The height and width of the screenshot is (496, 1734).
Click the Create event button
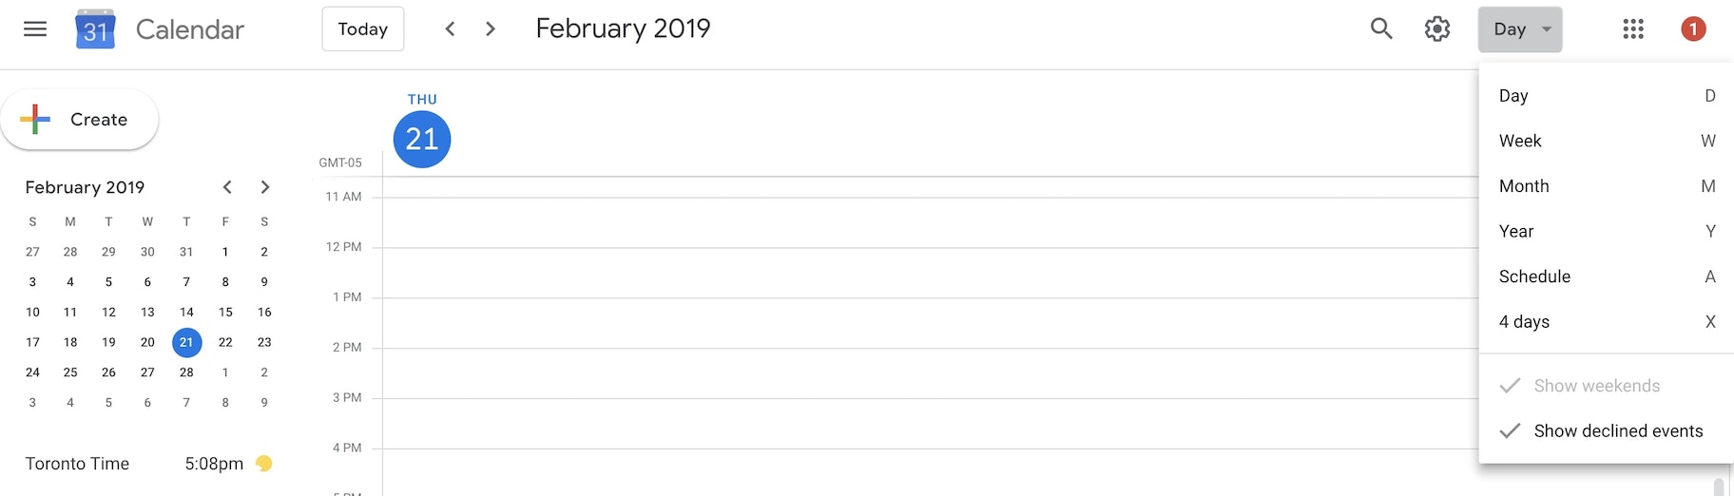(80, 120)
